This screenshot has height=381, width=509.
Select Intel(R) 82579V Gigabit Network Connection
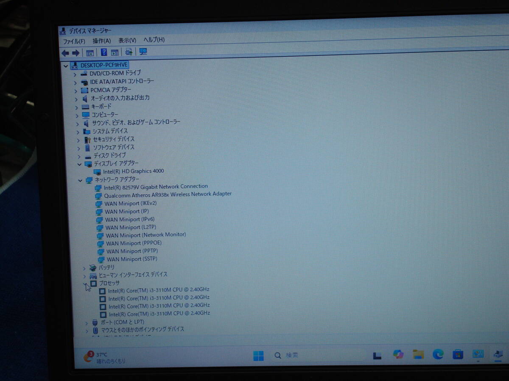(x=156, y=187)
